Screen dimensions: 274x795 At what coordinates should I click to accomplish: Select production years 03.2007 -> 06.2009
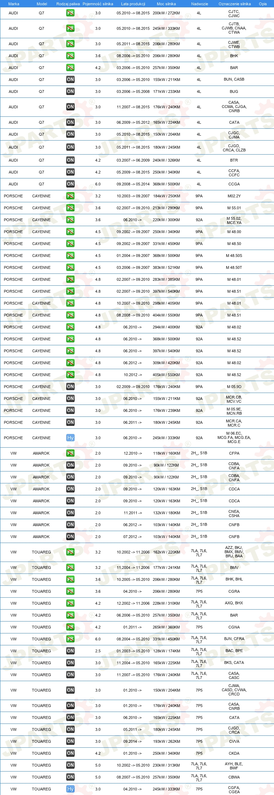pyautogui.click(x=133, y=160)
